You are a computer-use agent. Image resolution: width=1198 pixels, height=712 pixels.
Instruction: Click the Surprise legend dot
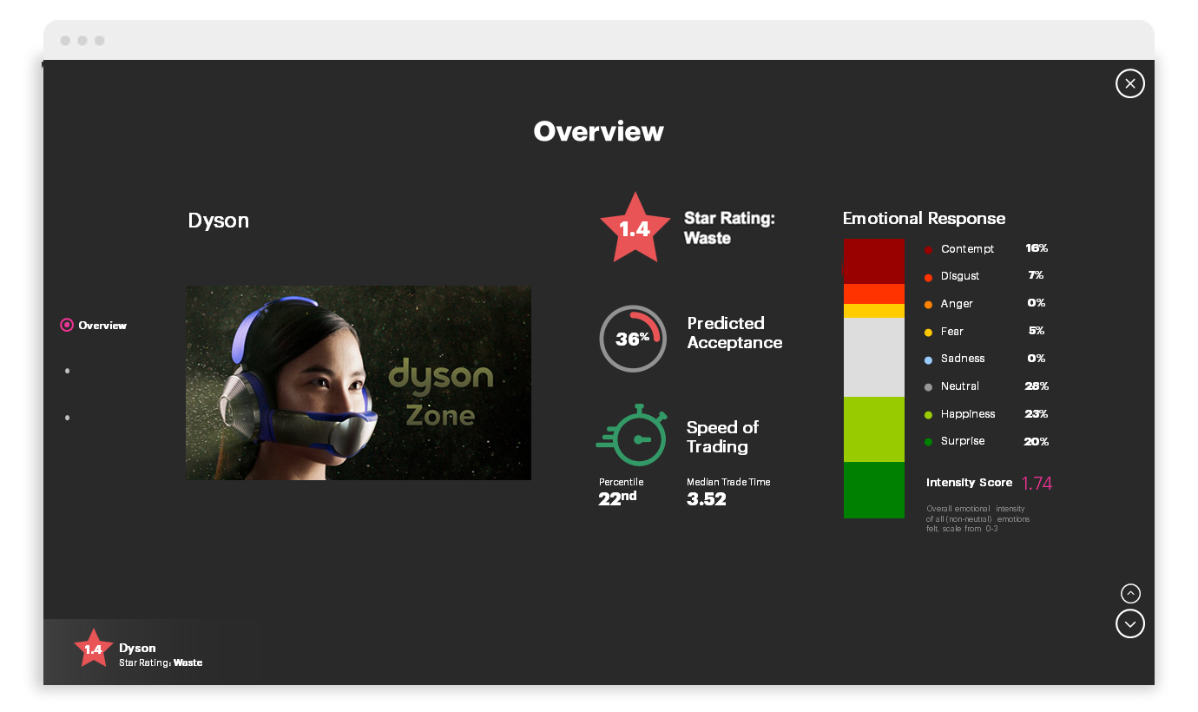click(x=929, y=442)
